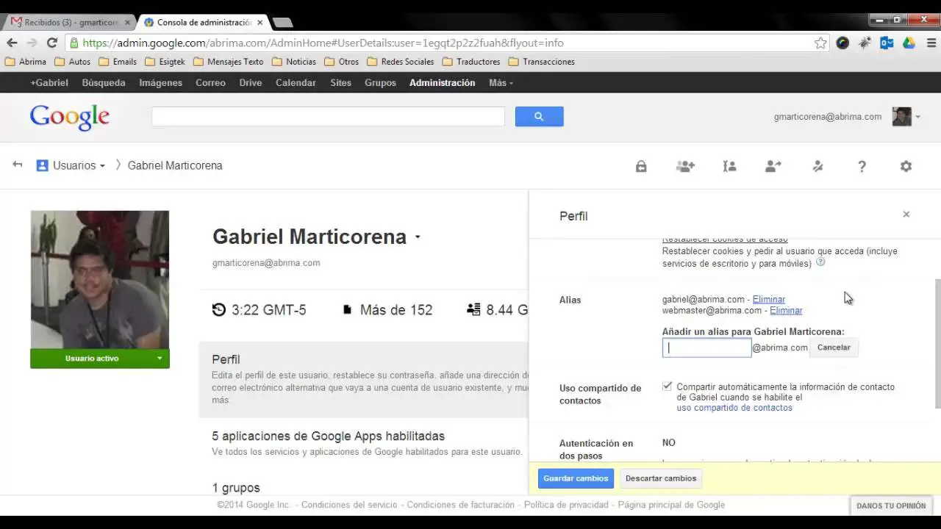This screenshot has height=529, width=941.
Task: Click the user profile photo
Action: point(100,279)
